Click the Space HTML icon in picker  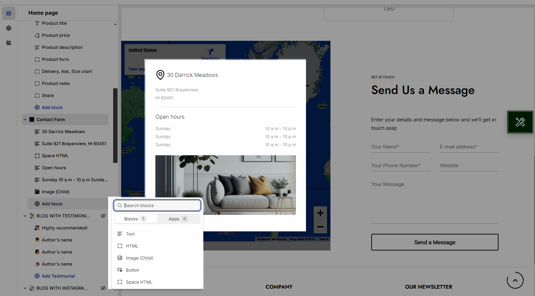pos(120,282)
